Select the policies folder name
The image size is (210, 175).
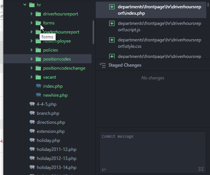[x=51, y=50]
